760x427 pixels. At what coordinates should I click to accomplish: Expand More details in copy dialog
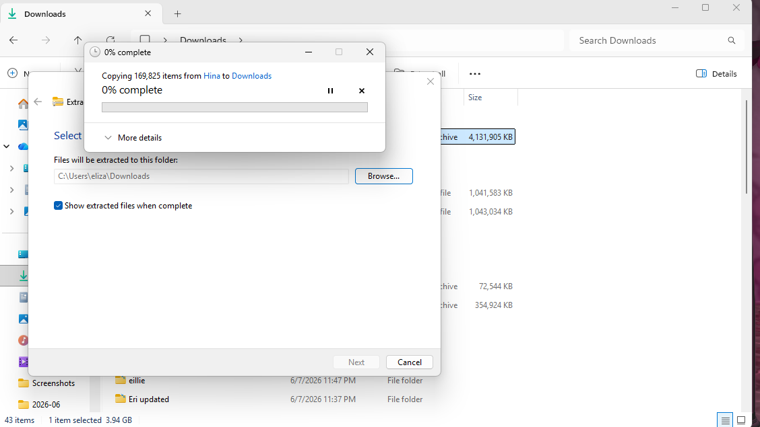[133, 138]
